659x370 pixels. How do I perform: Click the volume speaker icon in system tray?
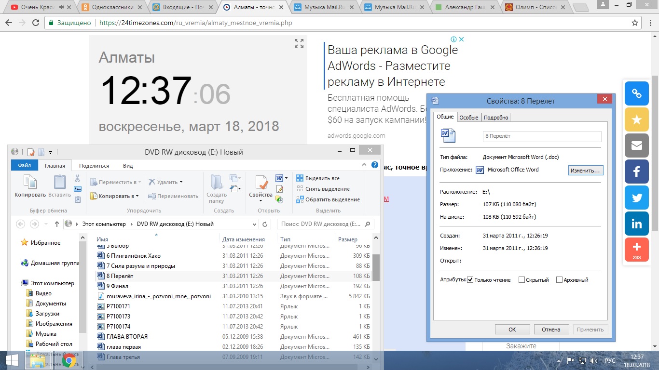coord(594,360)
